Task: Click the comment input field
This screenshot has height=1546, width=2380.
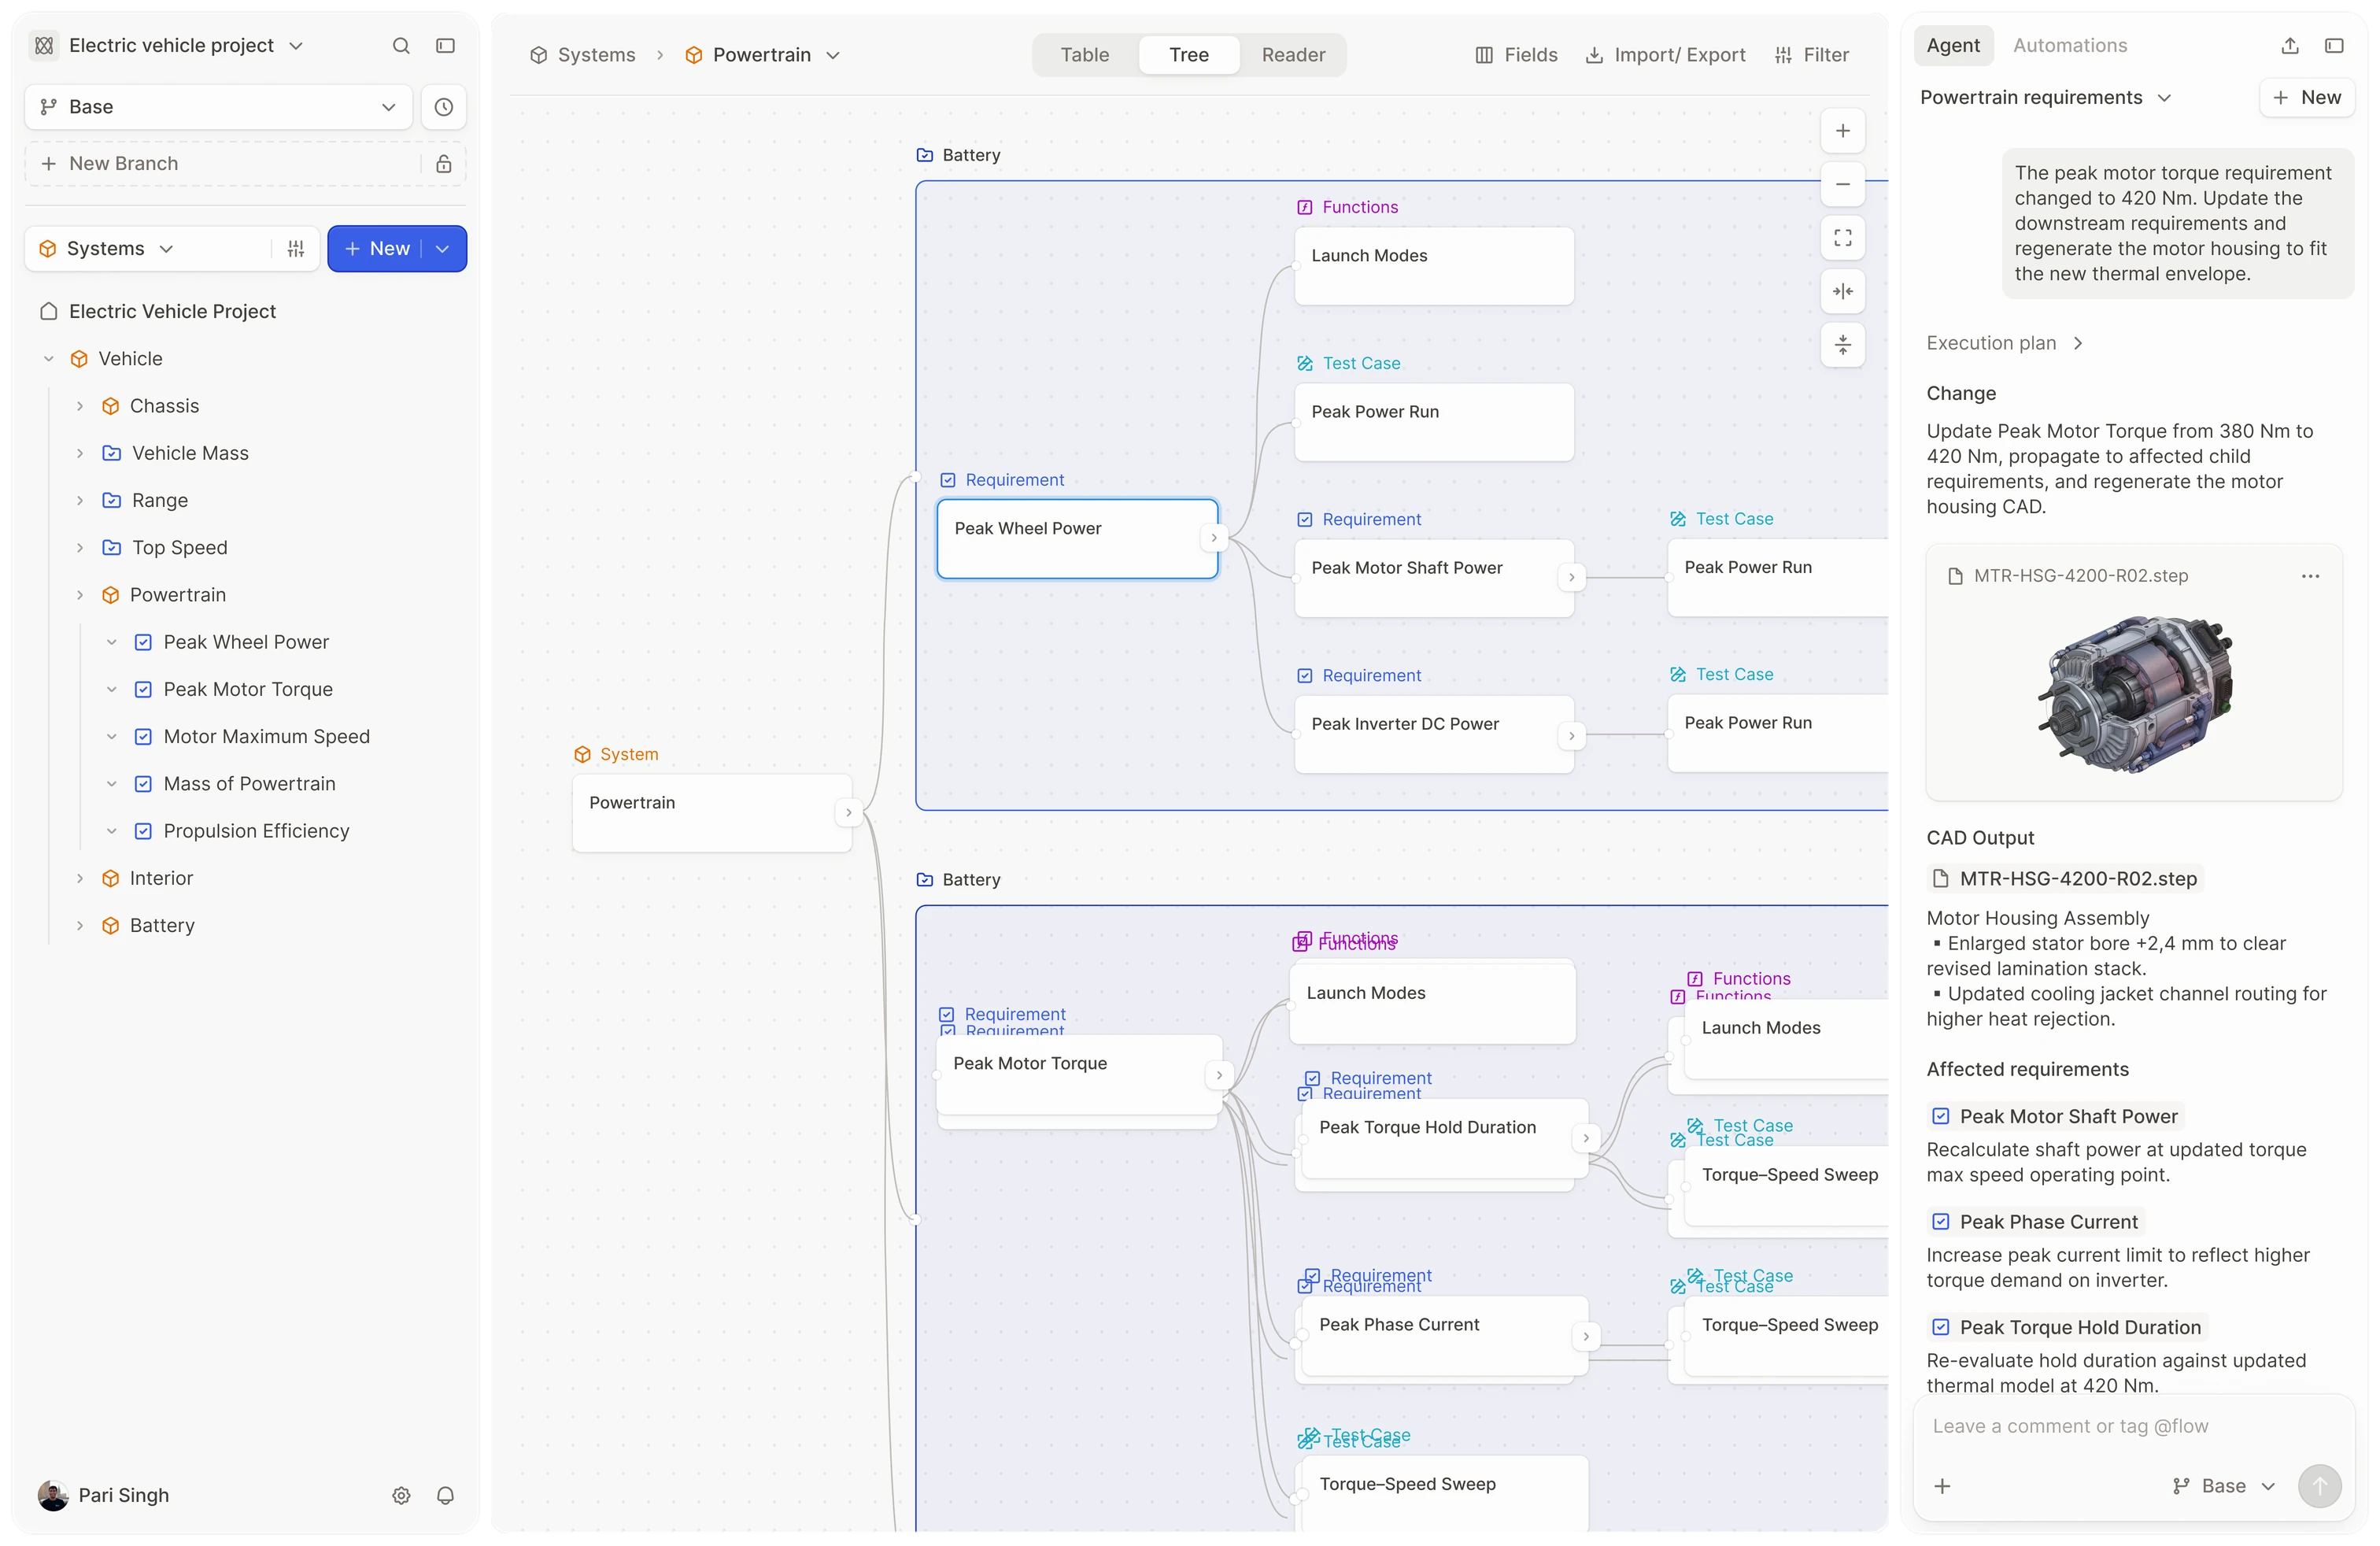Action: point(2133,1427)
